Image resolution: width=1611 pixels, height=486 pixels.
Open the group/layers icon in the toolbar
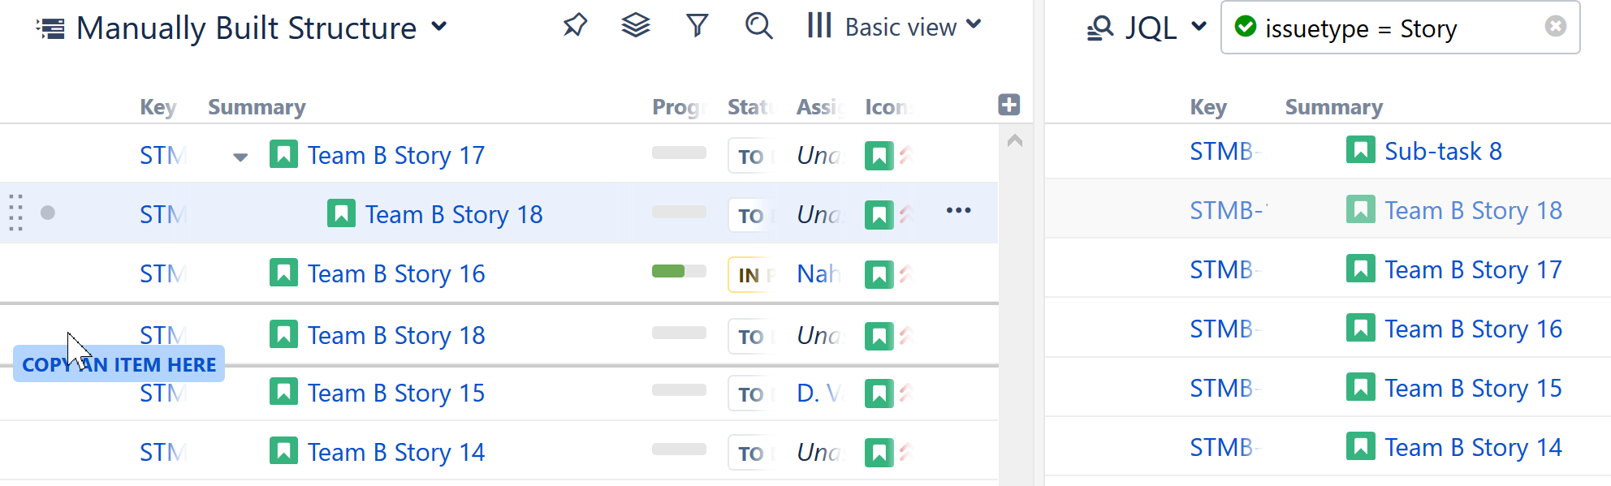(x=636, y=25)
